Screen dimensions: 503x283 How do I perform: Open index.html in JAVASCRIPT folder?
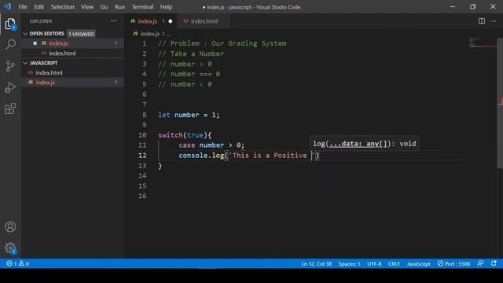tap(72, 72)
